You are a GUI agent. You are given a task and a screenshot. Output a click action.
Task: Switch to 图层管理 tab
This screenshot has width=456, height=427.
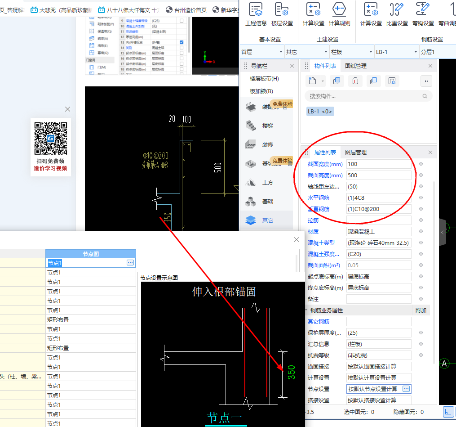tap(356, 153)
